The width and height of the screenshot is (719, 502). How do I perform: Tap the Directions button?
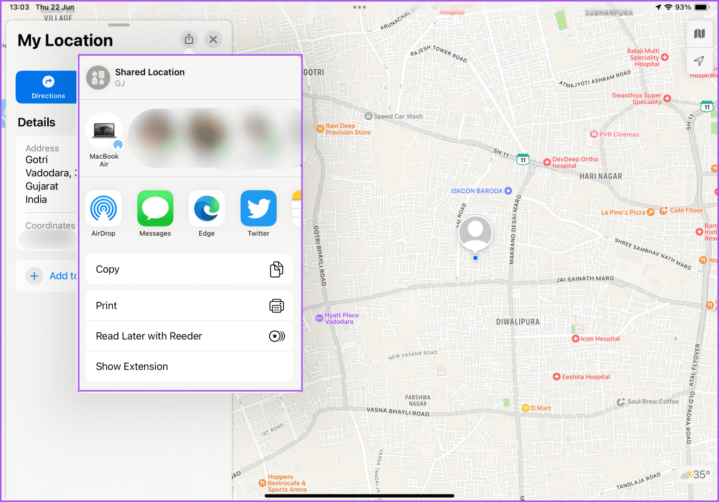pos(47,87)
